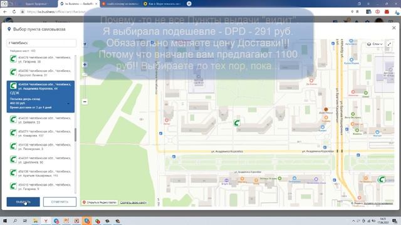
Task: Open Yandex browser taskbar icon
Action: pyautogui.click(x=46, y=221)
